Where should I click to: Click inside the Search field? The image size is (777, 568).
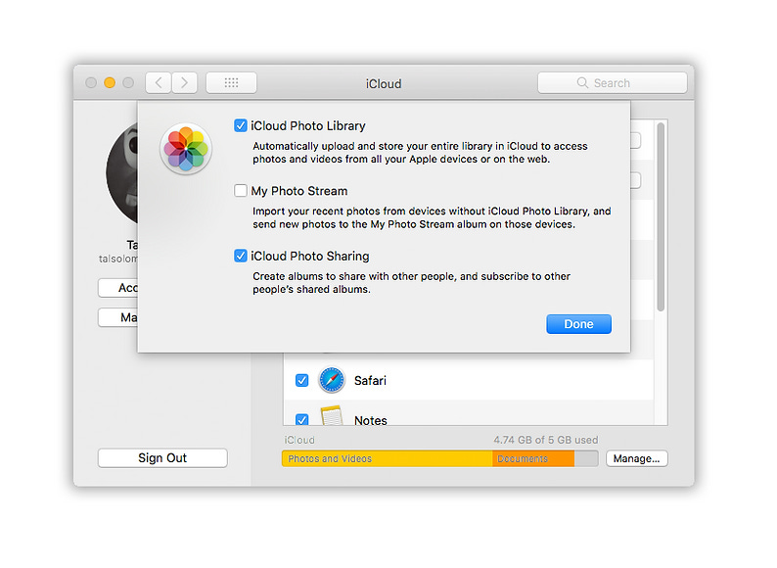pos(613,83)
